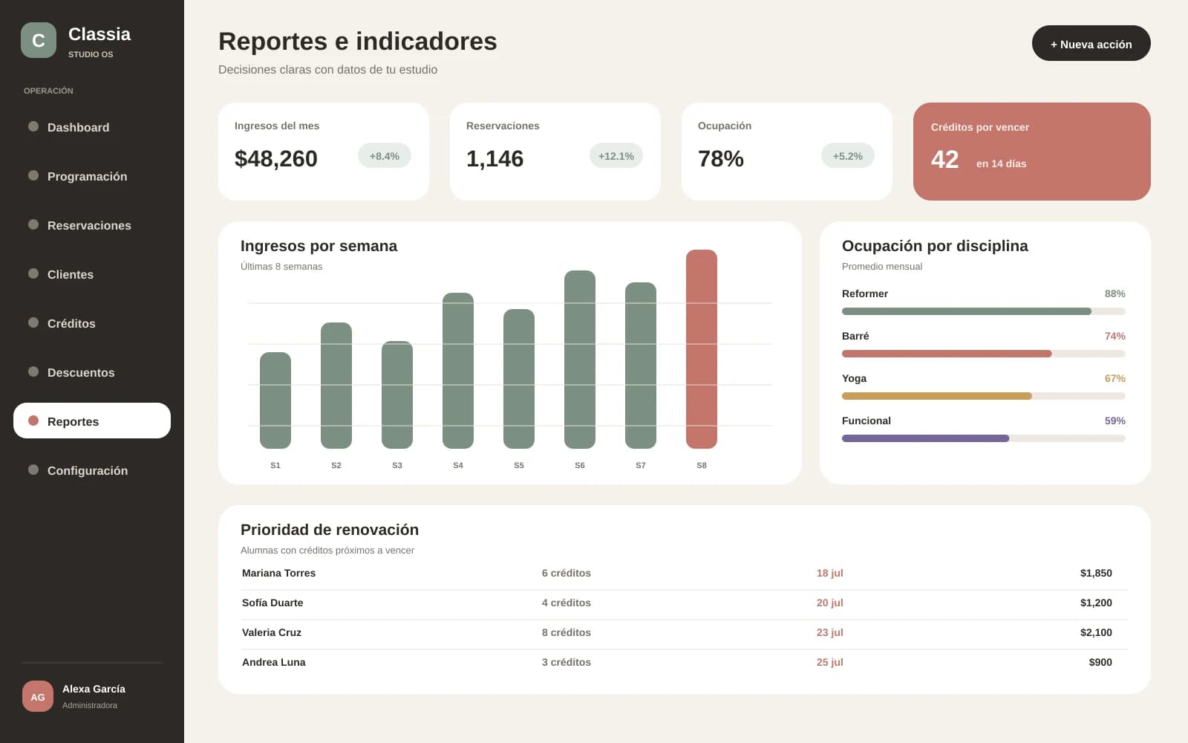Click the AG user avatar
1188x743 pixels.
tap(38, 696)
